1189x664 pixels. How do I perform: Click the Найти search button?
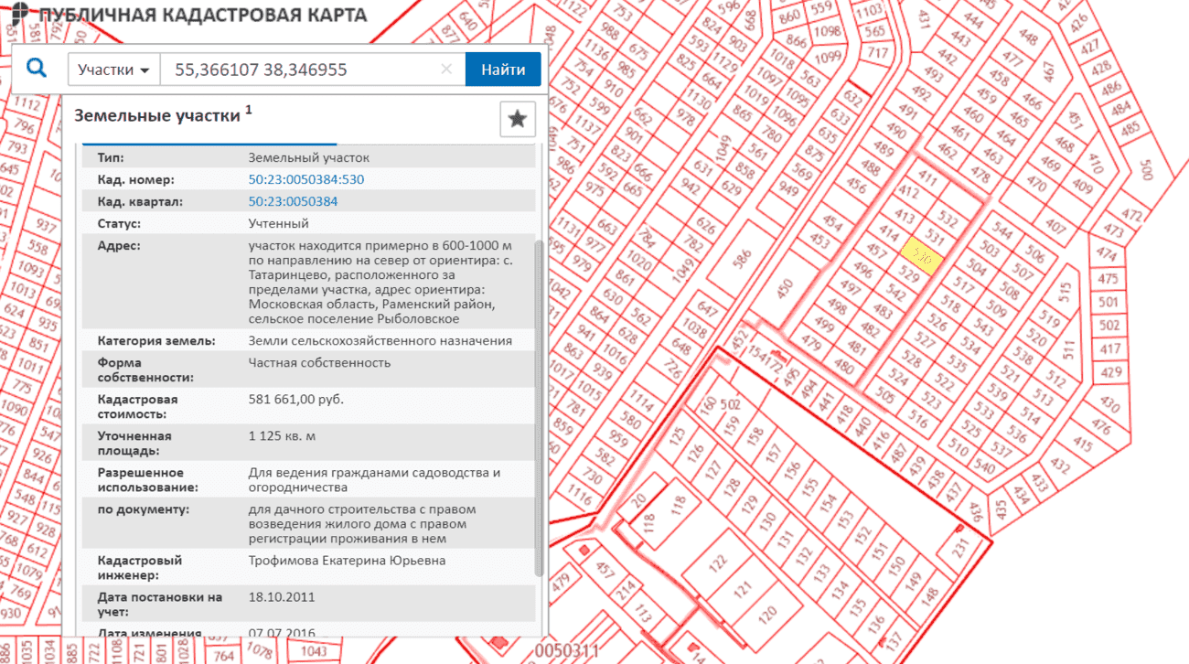click(x=503, y=70)
